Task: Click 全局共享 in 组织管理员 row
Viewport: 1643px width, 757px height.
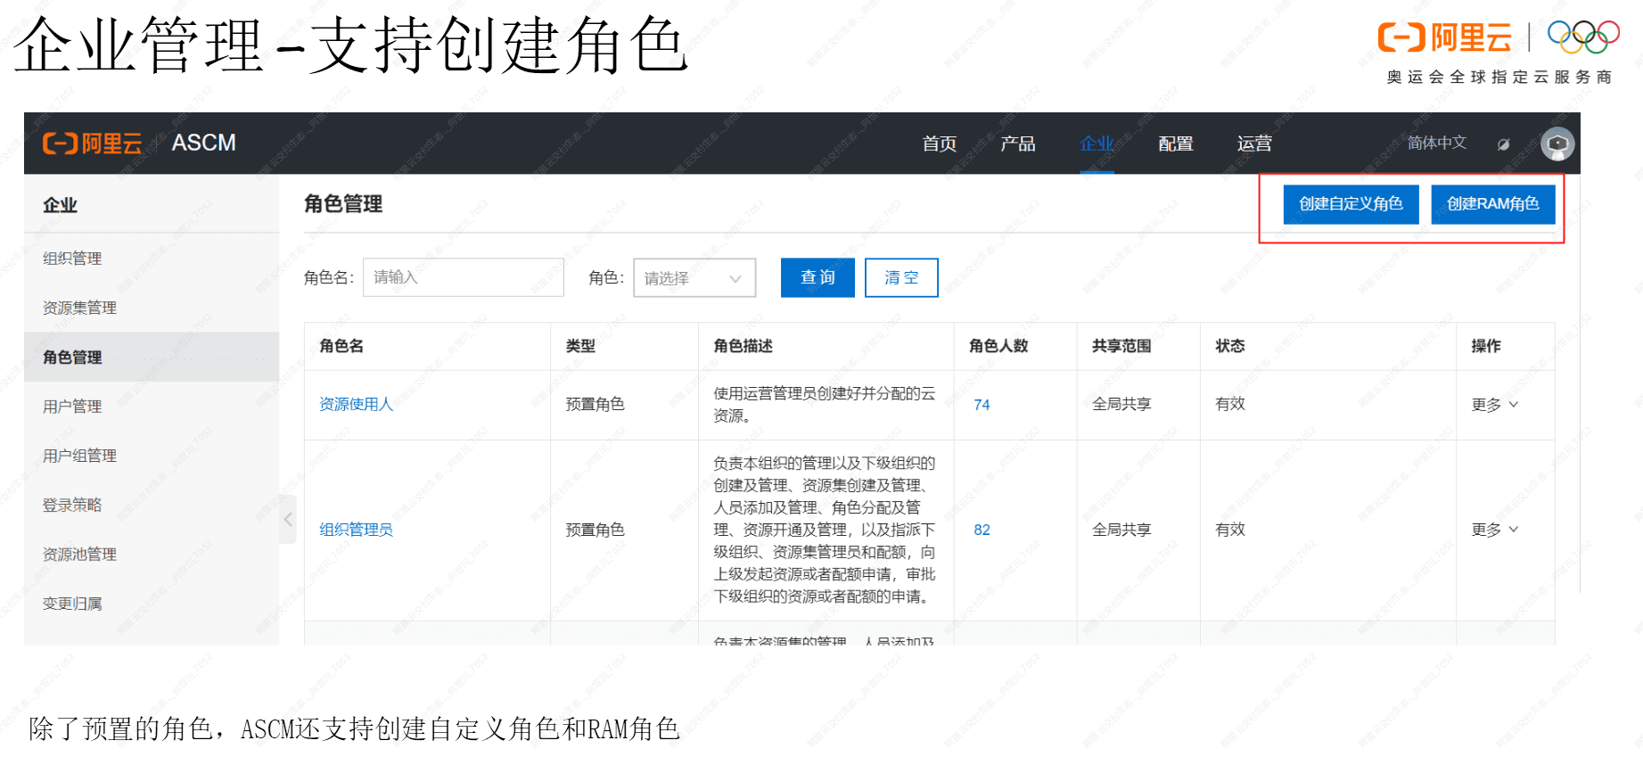Action: coord(1121,530)
